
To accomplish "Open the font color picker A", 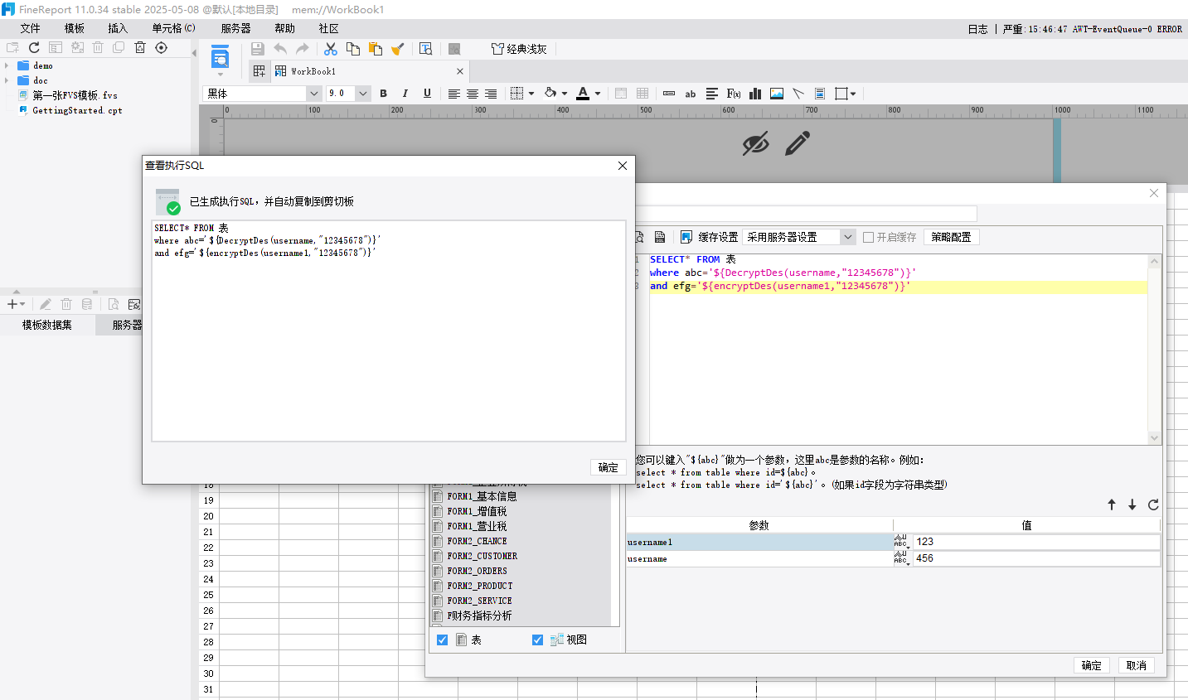I will pyautogui.click(x=583, y=94).
